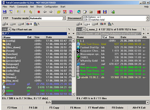This screenshot has height=110, width=150.
Task: Open the Net menu
Action: [32, 7]
